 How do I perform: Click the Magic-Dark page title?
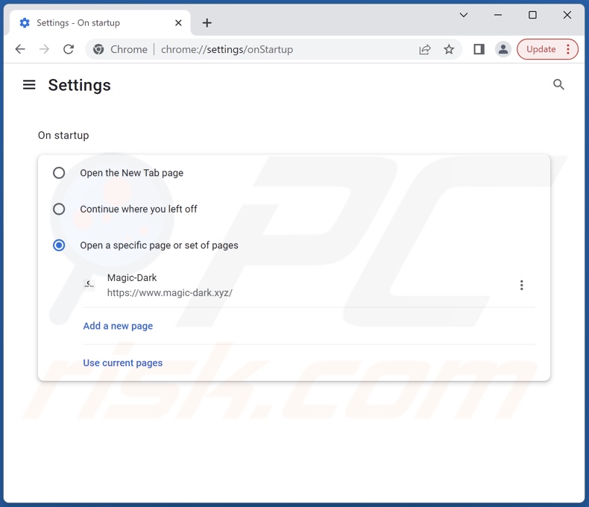132,277
